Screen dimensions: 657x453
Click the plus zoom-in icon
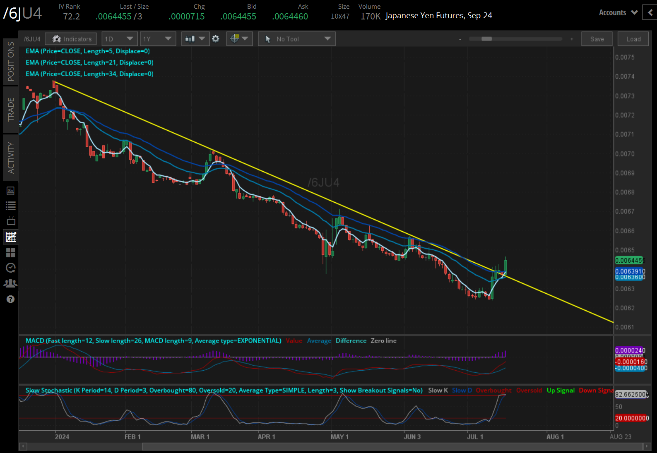(572, 39)
